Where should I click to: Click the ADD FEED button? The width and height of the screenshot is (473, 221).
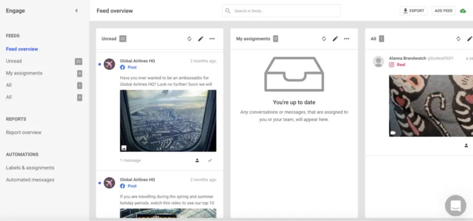[x=443, y=11]
